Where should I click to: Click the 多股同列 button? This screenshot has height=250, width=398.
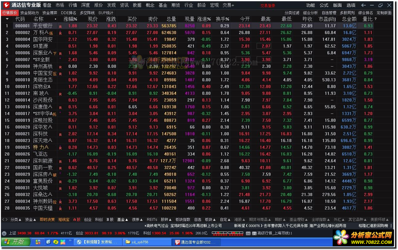(x=347, y=13)
